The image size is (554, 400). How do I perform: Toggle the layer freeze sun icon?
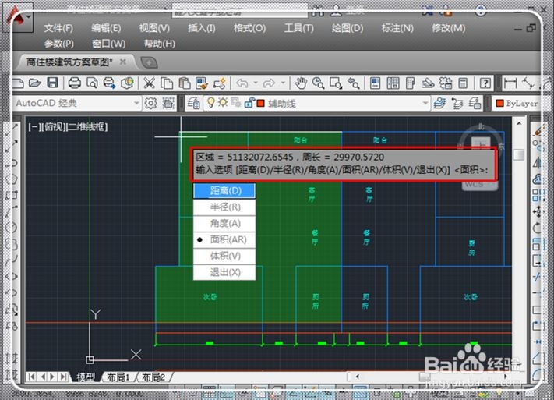point(223,103)
